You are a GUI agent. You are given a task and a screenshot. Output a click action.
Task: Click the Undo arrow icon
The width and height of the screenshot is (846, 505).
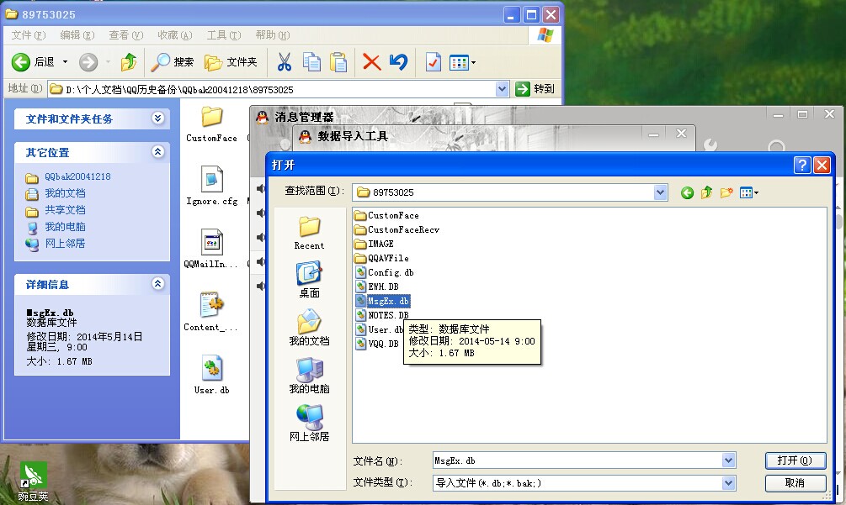tap(399, 62)
